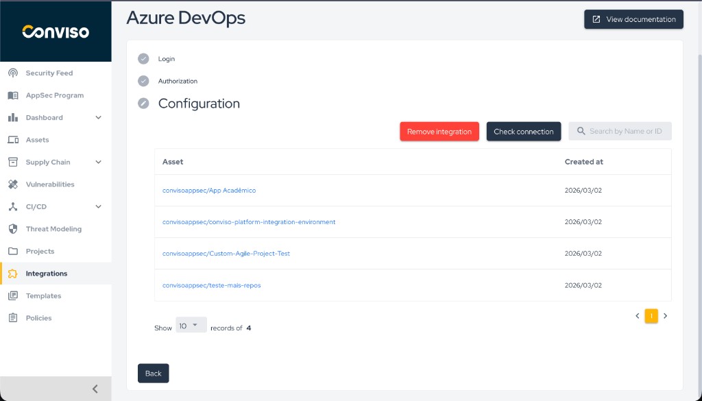Viewport: 702px width, 401px height.
Task: Select the AppSec Program icon
Action: coord(12,95)
